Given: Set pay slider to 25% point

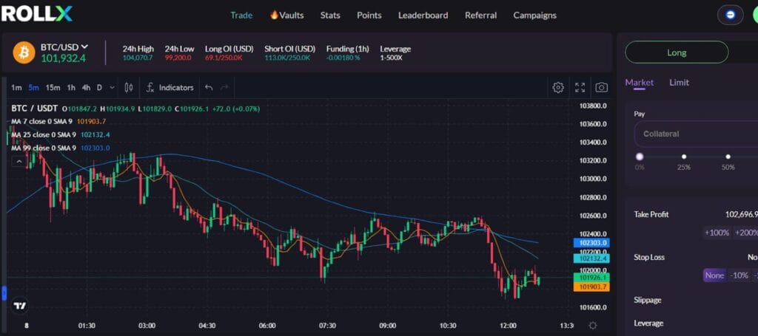Looking at the screenshot, I should (x=683, y=157).
